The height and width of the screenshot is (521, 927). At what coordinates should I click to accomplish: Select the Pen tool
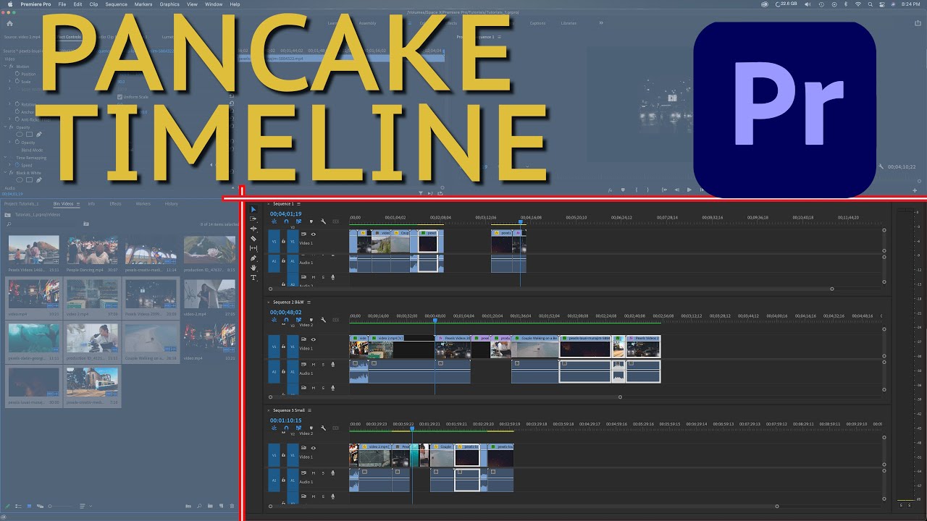(253, 258)
